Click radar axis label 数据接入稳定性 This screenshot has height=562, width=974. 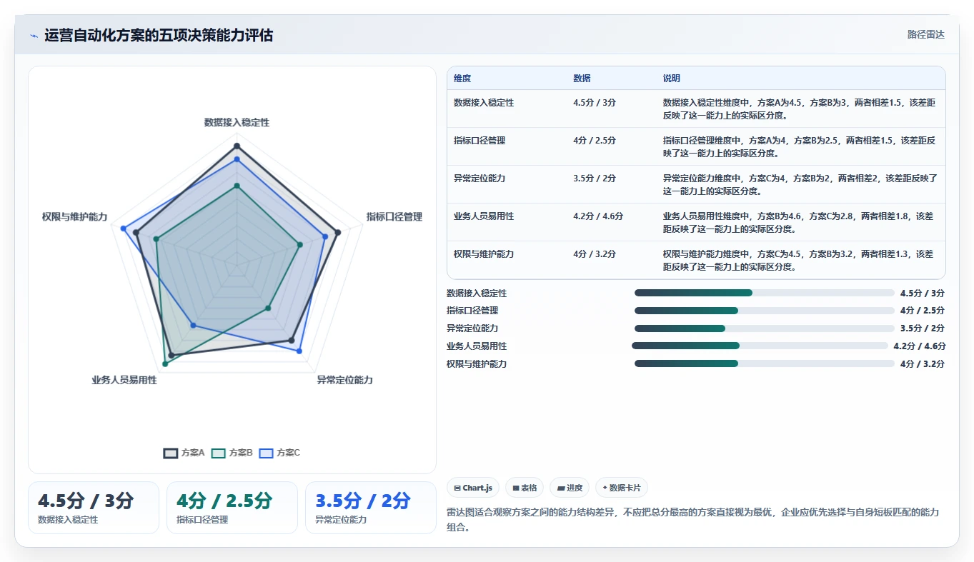click(237, 123)
